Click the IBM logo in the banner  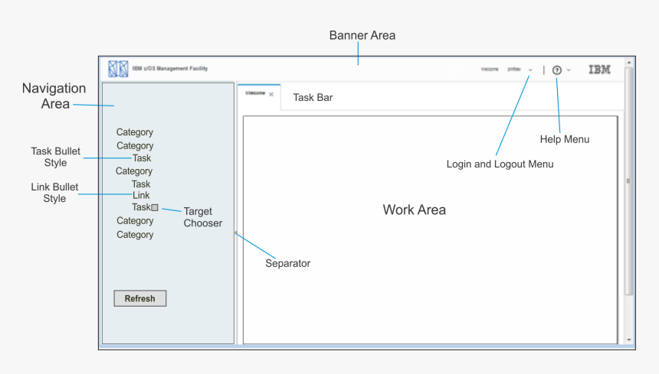tap(599, 70)
